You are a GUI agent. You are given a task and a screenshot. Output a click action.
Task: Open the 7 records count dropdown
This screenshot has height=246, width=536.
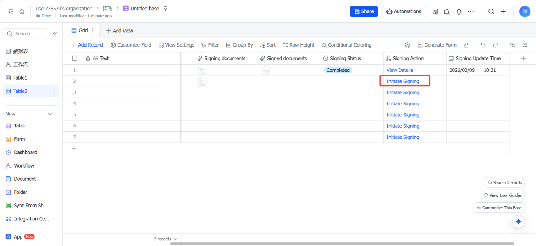tap(165, 239)
